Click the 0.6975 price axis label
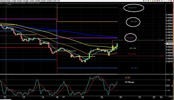Viewport: 174px width, 100px height. pyautogui.click(x=169, y=21)
